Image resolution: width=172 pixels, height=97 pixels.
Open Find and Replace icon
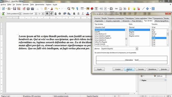click(69, 9)
